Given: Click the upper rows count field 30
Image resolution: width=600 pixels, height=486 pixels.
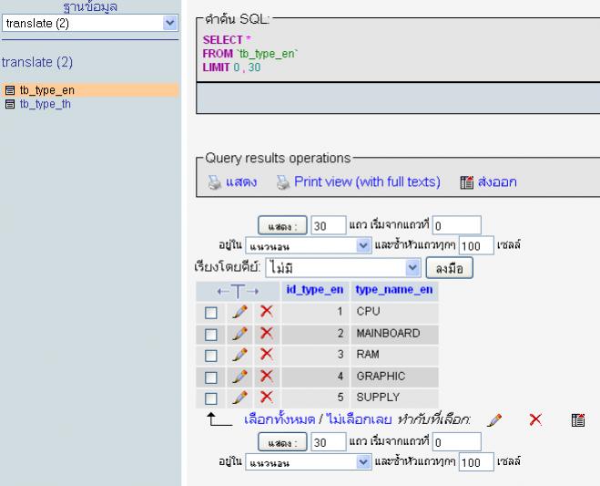Looking at the screenshot, I should click(x=329, y=225).
